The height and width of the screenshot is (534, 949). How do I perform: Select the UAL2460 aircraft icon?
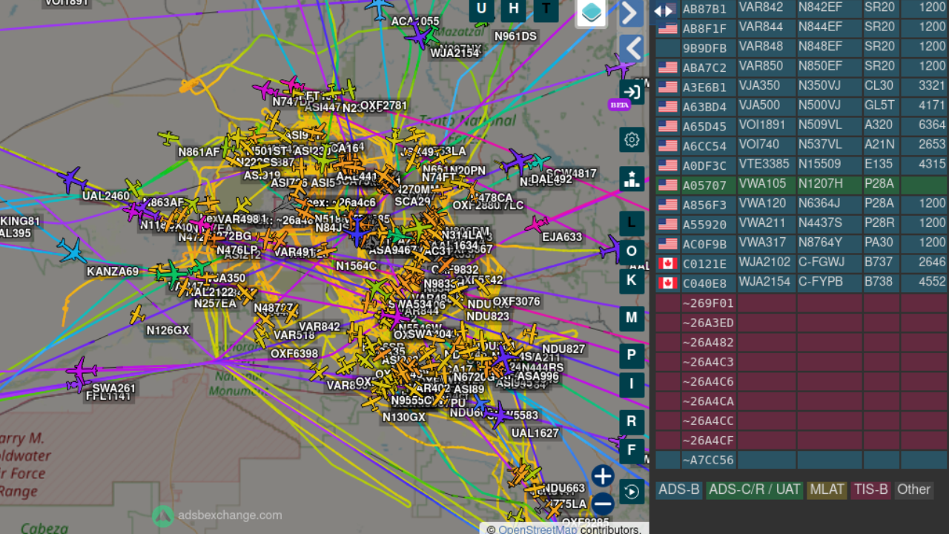pos(73,179)
